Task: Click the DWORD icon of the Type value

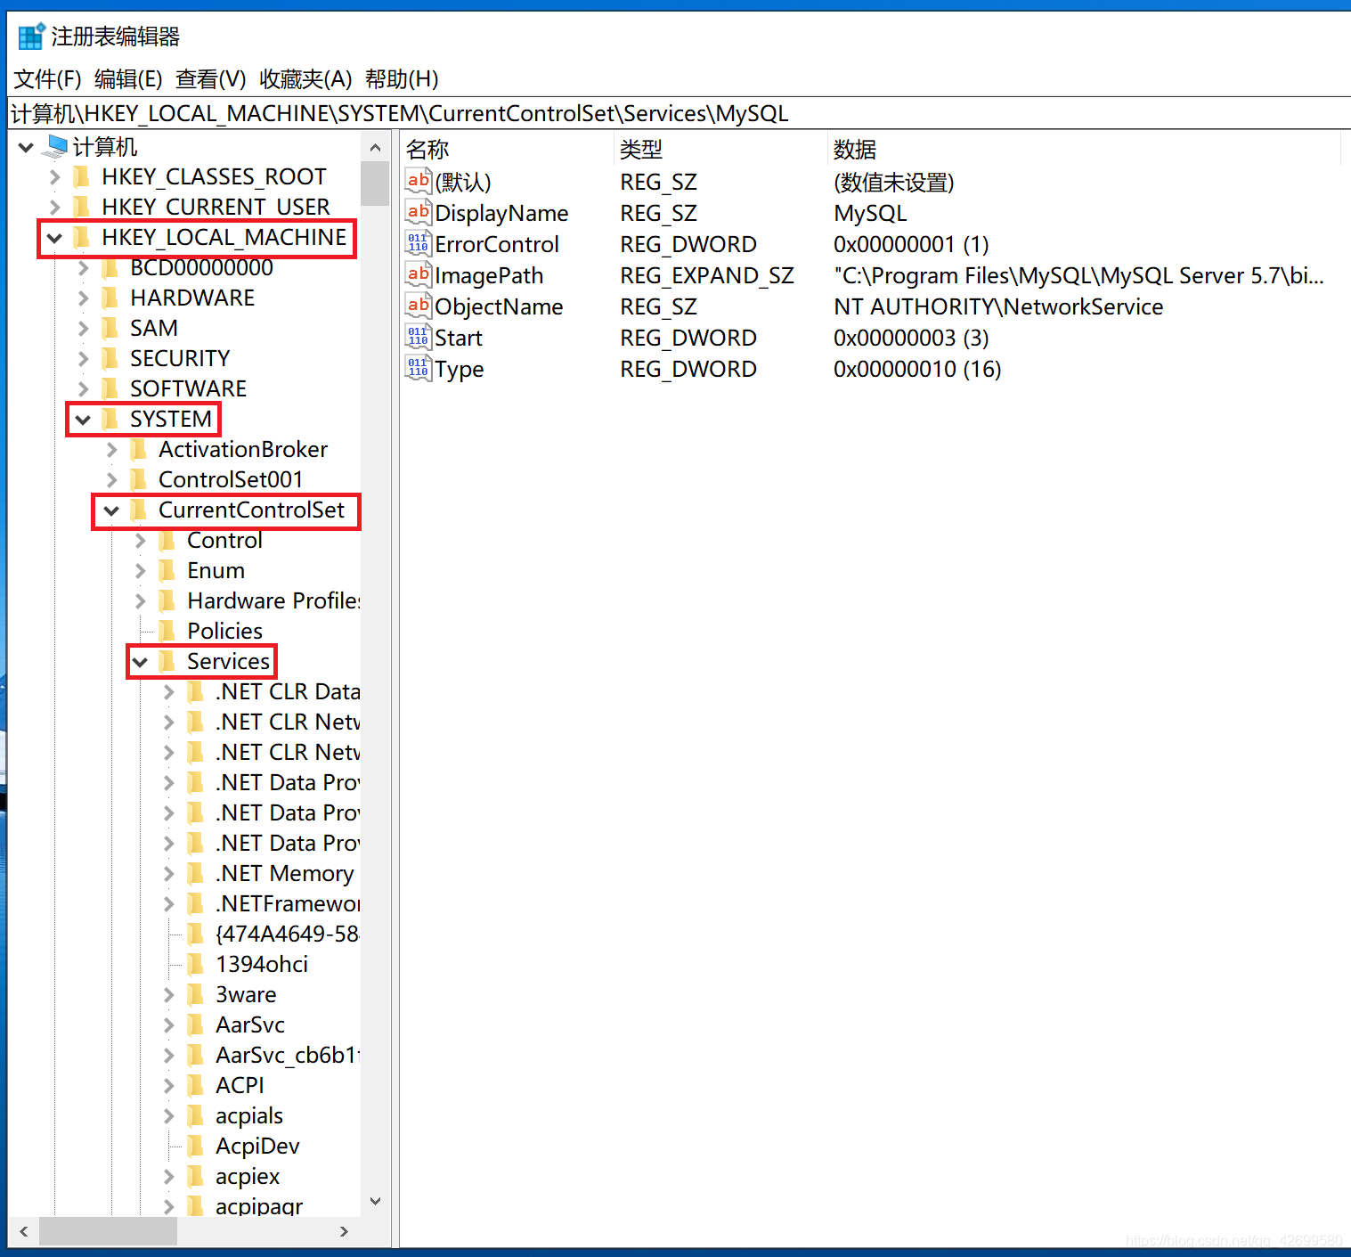Action: point(419,368)
